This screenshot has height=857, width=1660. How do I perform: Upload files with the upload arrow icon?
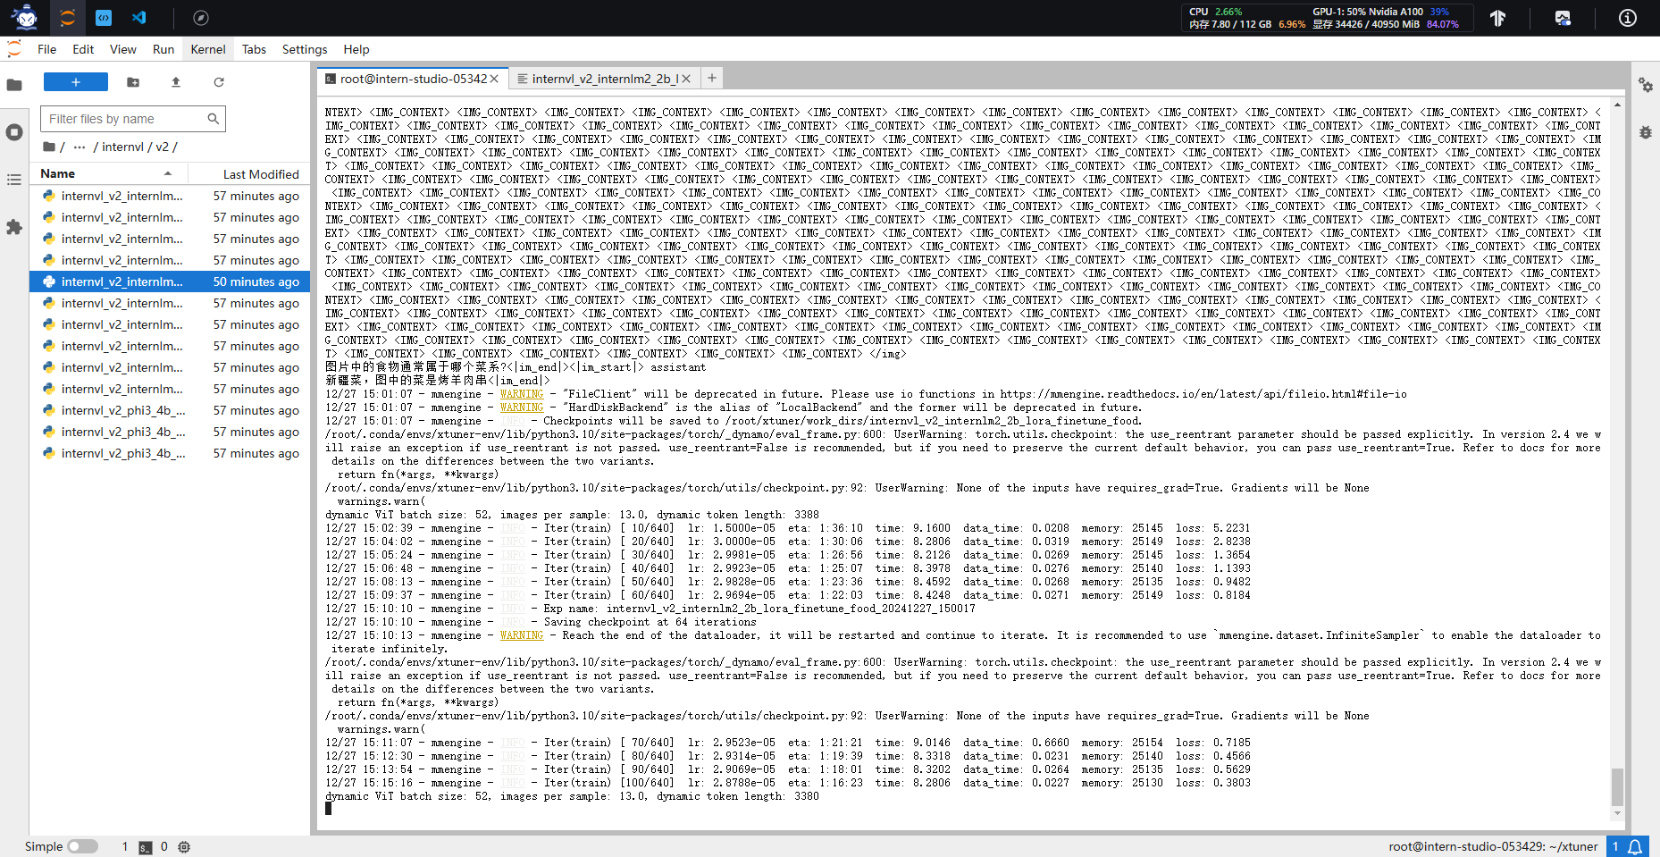[176, 82]
